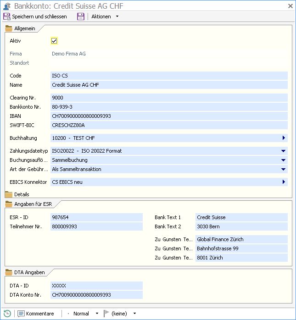Follow the Firma link label
This screenshot has width=296, height=320.
16,54
